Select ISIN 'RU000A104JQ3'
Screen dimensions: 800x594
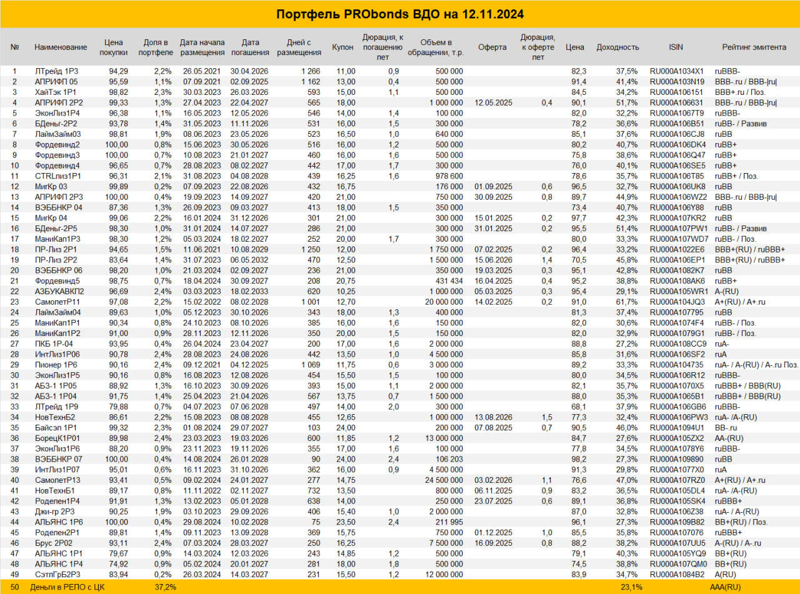pyautogui.click(x=677, y=302)
